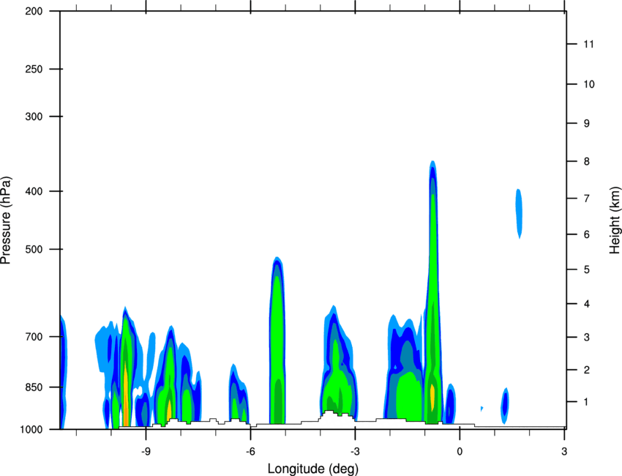Click the 'Height (km)' axis title
This screenshot has width=622, height=476.
[615, 220]
